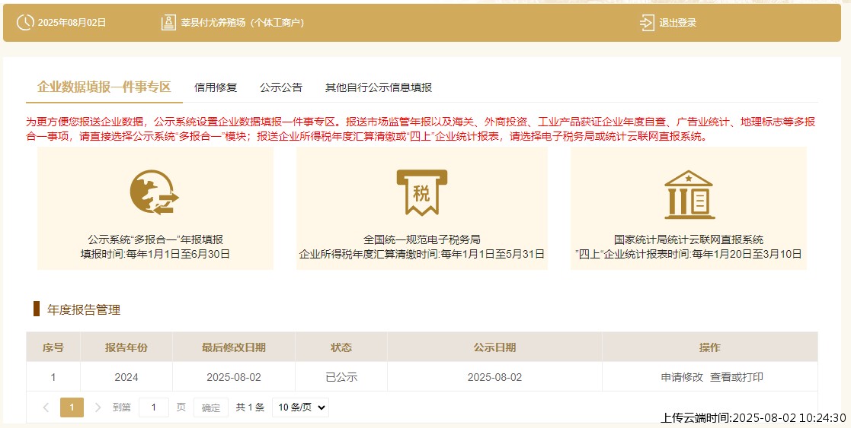
Task: Click the row sequence number 1 cell
Action: tap(53, 377)
